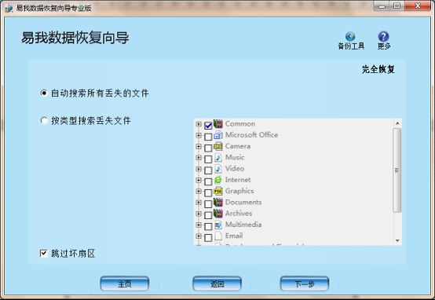Maximize the 易我数据恢复向导 window
The image size is (435, 300).
(x=397, y=5)
